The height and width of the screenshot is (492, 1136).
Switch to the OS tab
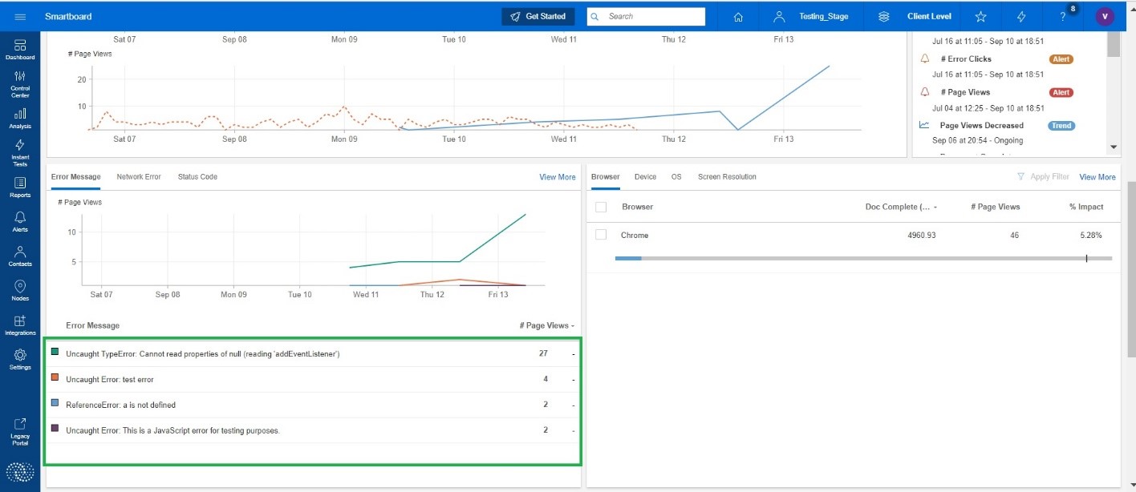(x=676, y=177)
